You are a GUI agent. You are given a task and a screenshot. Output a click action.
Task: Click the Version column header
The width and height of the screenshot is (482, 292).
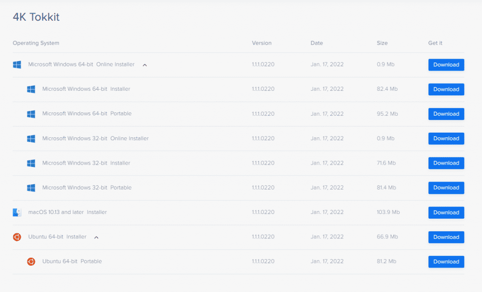tap(262, 43)
